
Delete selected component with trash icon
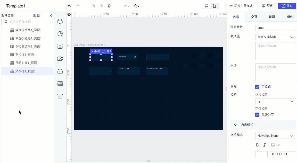(x=109, y=6)
